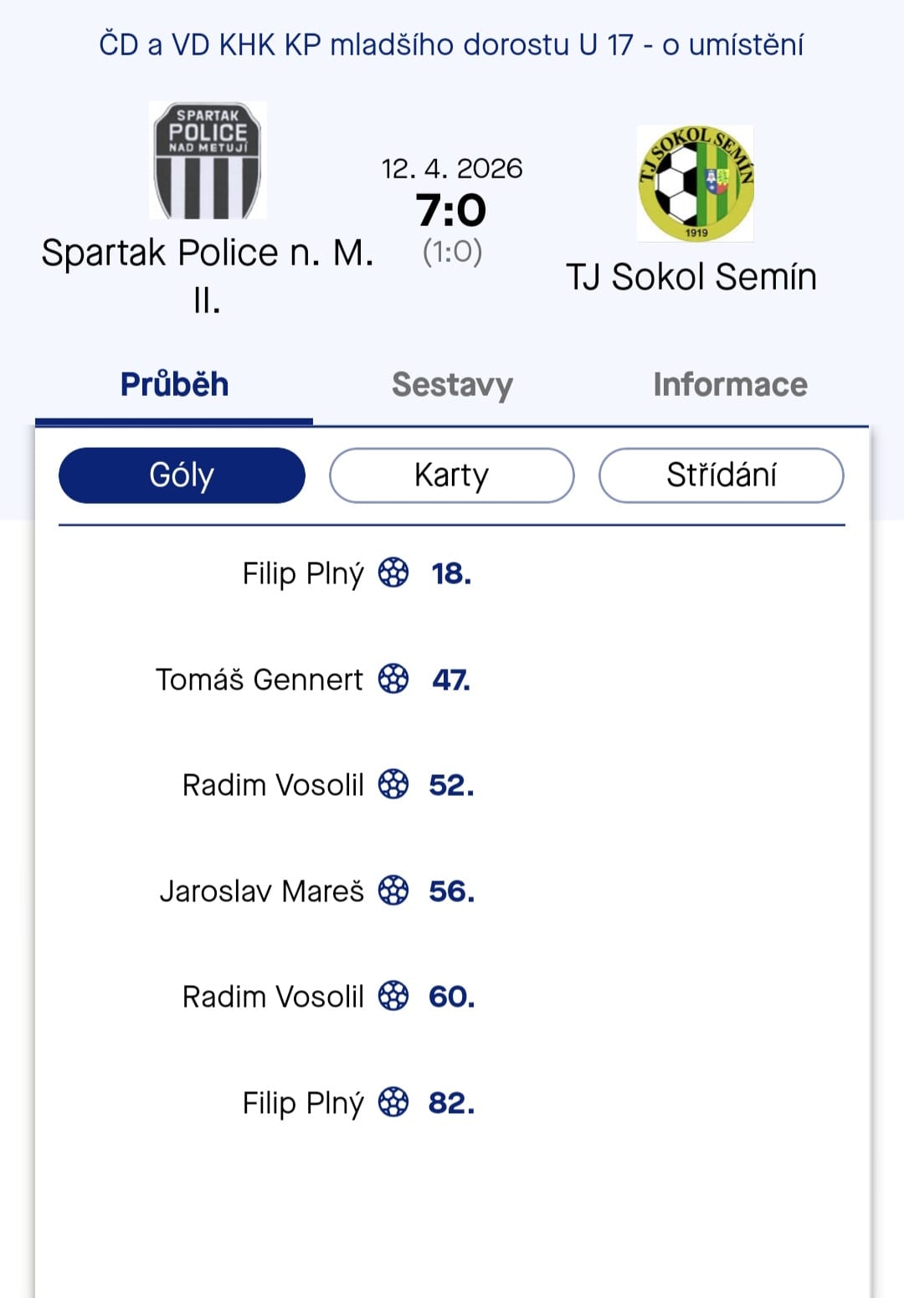Open the Informace tab
The width and height of the screenshot is (904, 1298).
click(x=730, y=384)
